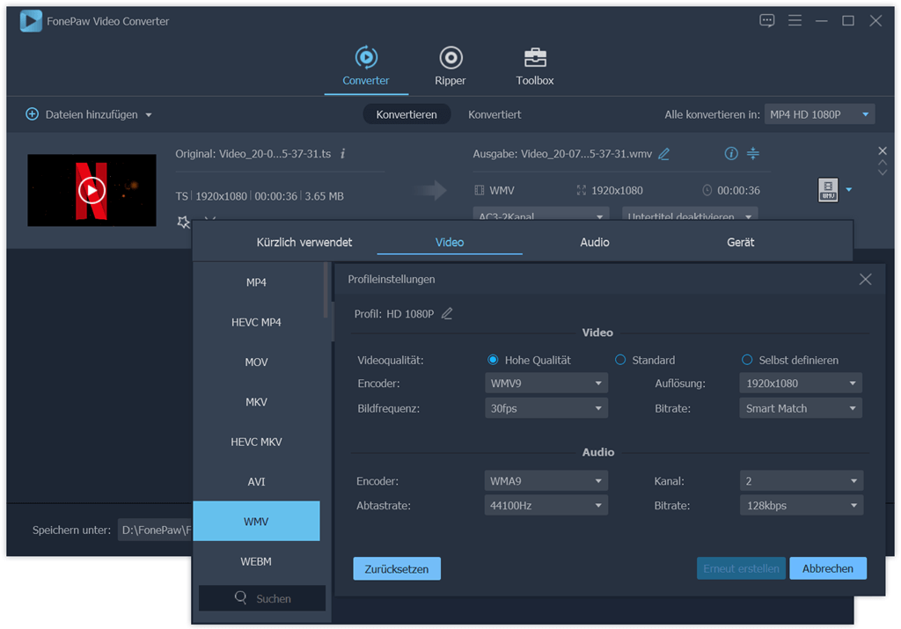Choose AVI format
The height and width of the screenshot is (629, 901).
point(256,481)
